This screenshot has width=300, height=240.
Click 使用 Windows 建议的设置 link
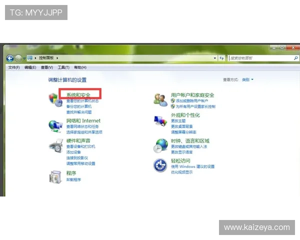pos(192,166)
